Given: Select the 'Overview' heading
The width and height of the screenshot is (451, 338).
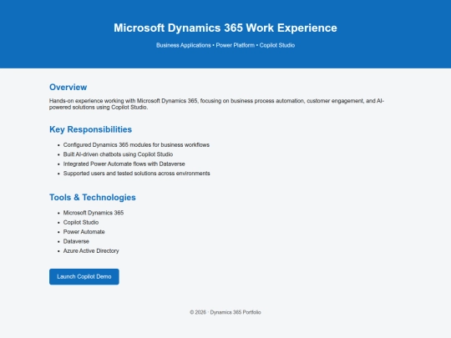Looking at the screenshot, I should (68, 87).
